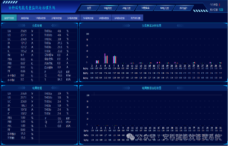Open the 2#模块数据 sub-tab

coord(56,18)
